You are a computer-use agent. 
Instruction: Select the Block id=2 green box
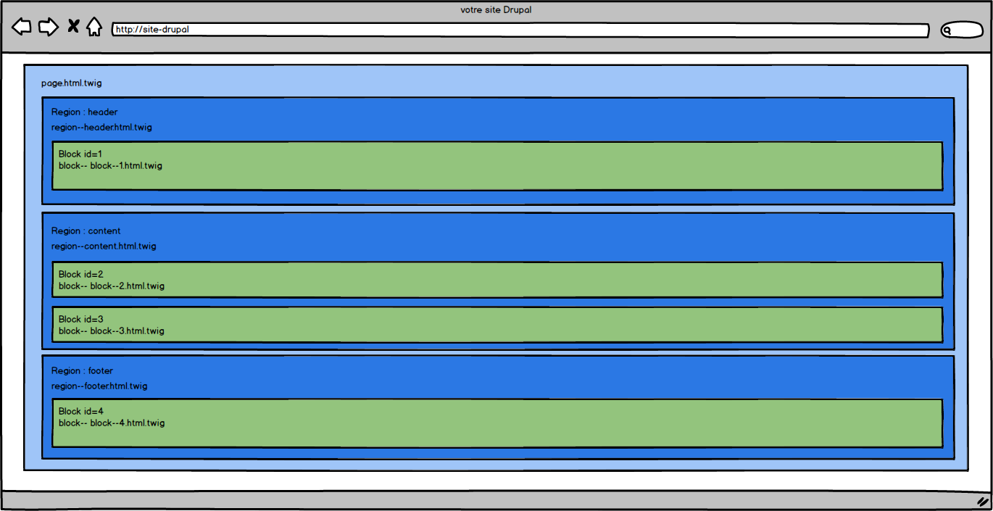497,280
